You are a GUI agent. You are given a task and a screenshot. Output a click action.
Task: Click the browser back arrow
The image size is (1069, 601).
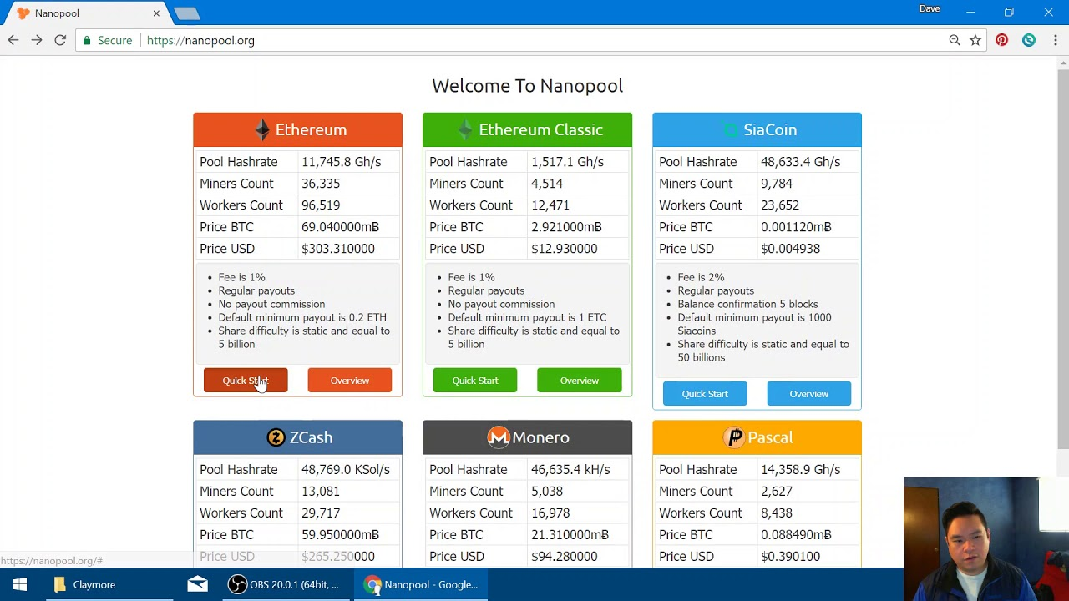13,40
